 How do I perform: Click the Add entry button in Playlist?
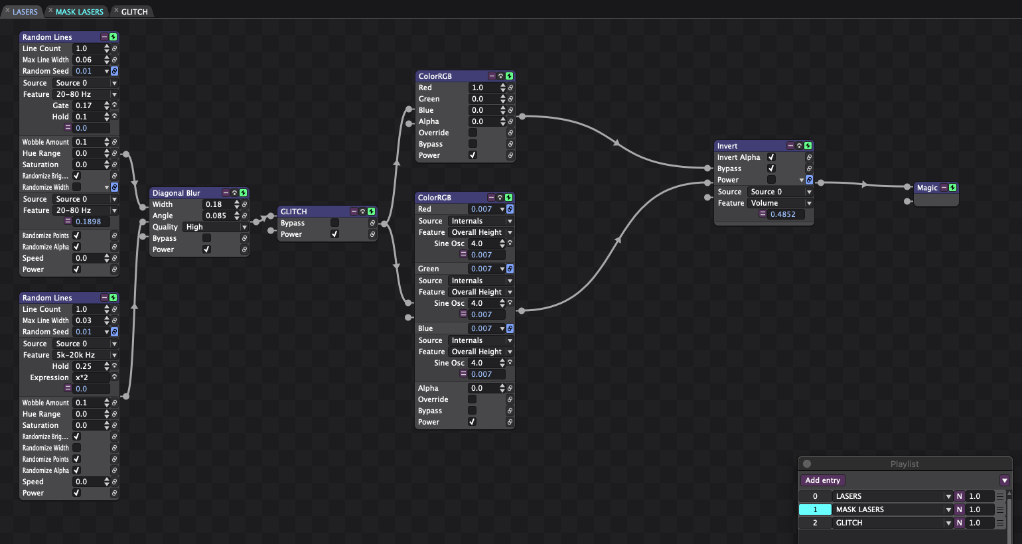pyautogui.click(x=823, y=480)
